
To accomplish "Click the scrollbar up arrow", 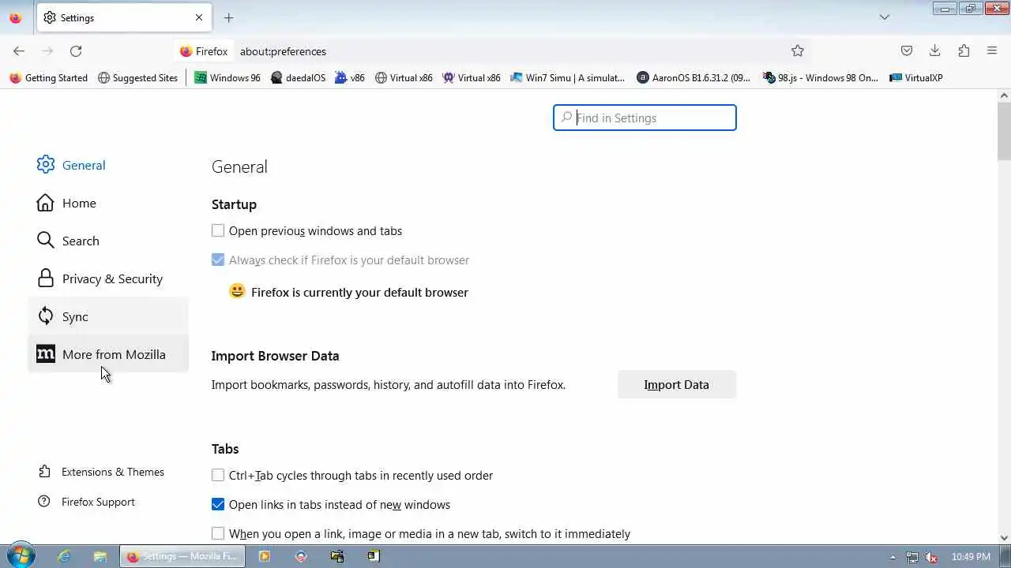I will (x=1004, y=95).
